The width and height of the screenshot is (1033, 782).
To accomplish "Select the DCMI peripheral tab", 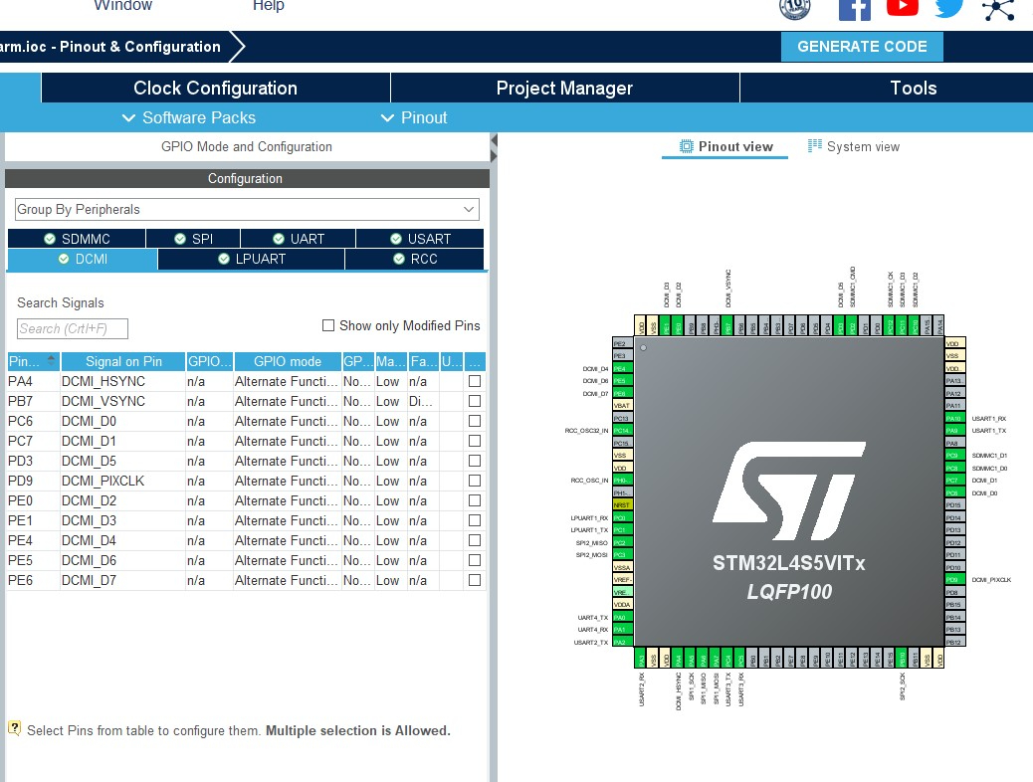I will pyautogui.click(x=83, y=259).
